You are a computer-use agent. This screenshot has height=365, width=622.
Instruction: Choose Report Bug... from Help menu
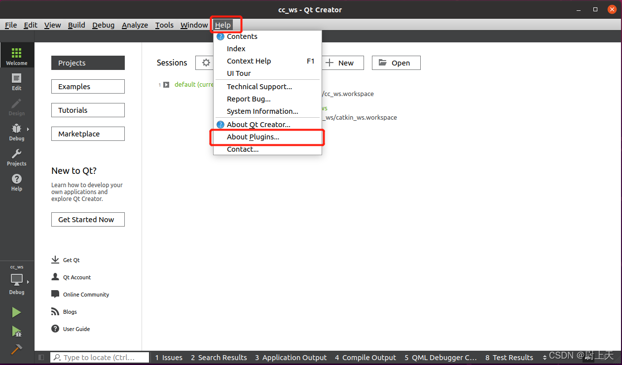267,99
